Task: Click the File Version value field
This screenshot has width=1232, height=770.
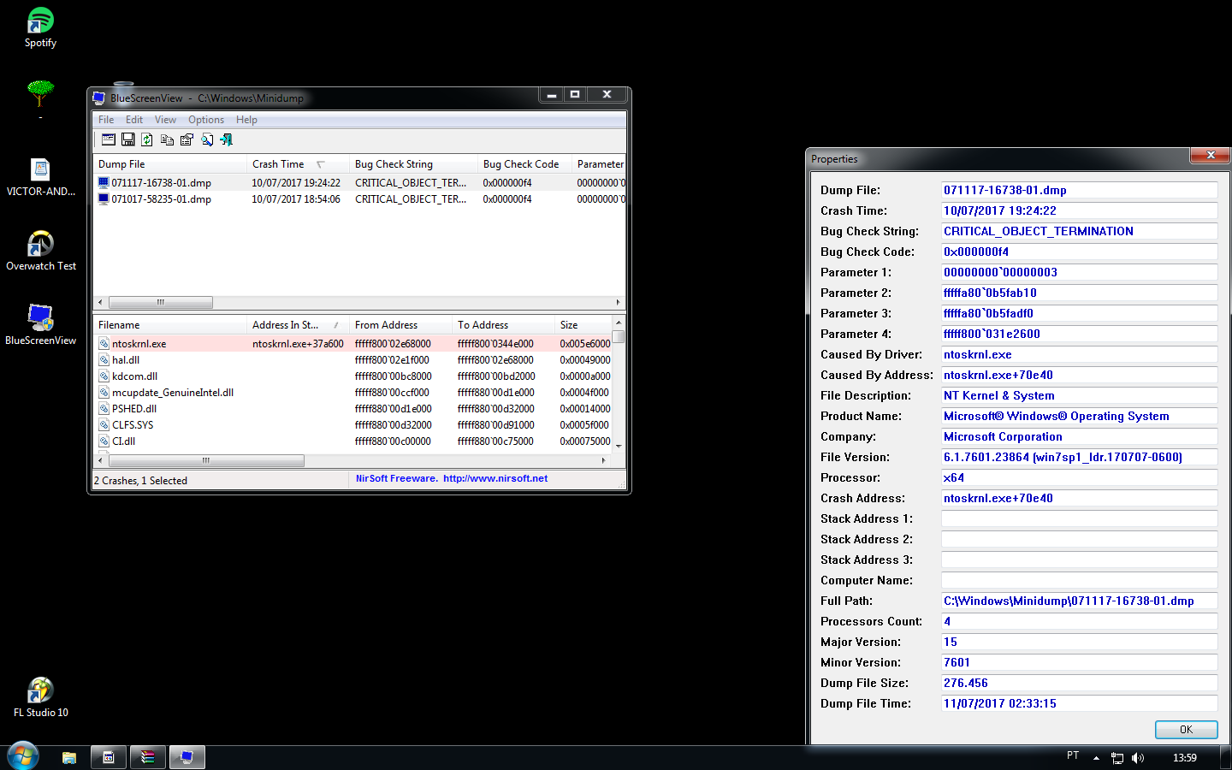Action: pos(1079,457)
